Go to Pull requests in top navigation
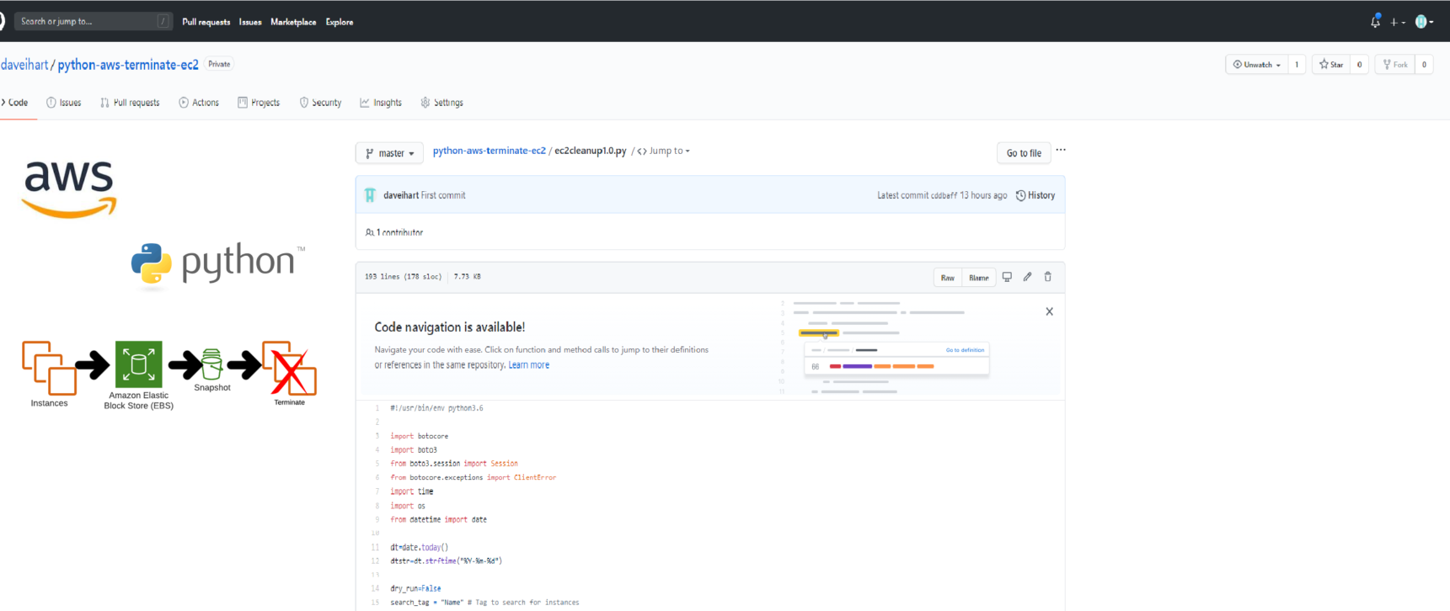Image resolution: width=1450 pixels, height=611 pixels. (206, 22)
